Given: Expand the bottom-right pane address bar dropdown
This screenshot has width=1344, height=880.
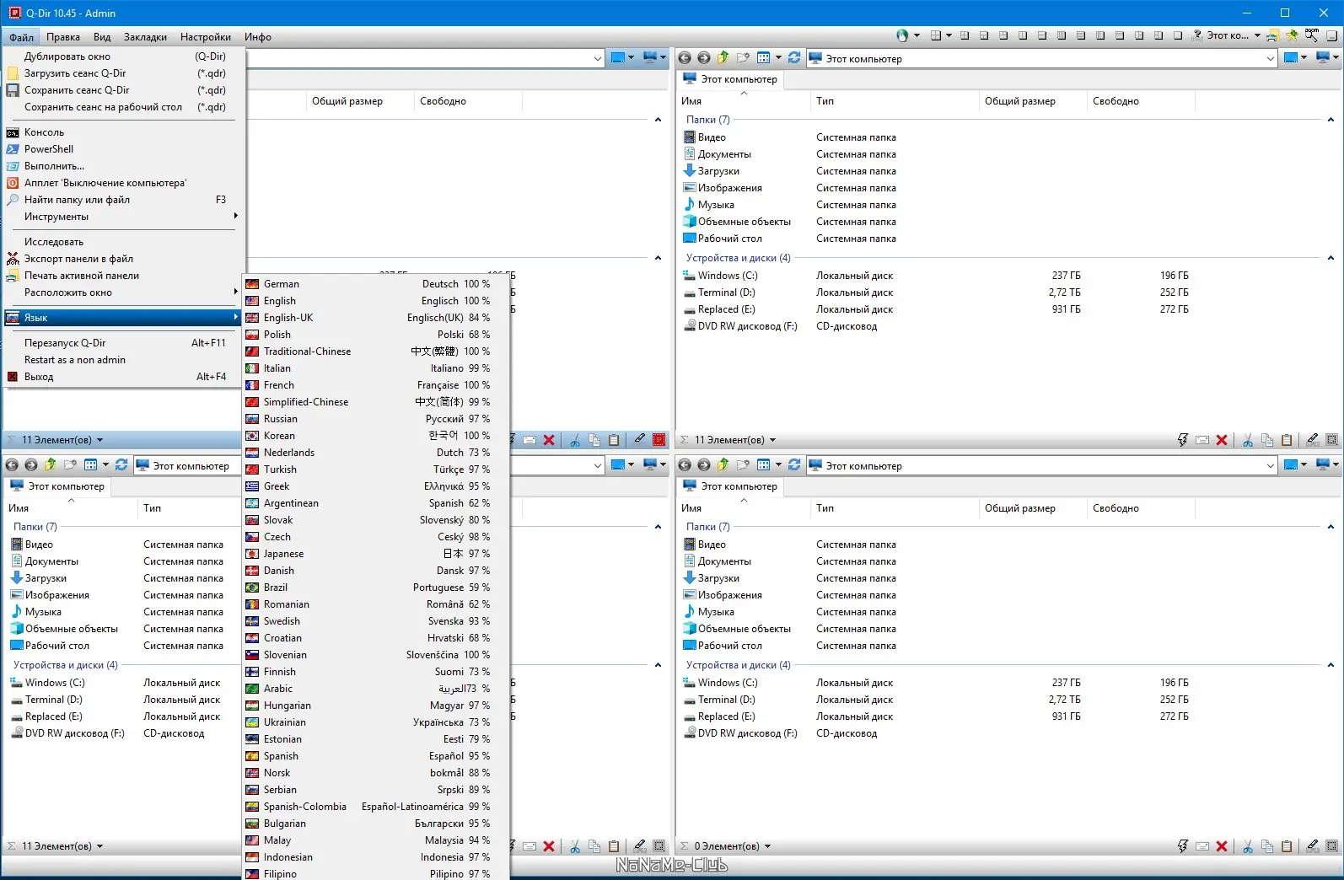Looking at the screenshot, I should click(x=1271, y=465).
